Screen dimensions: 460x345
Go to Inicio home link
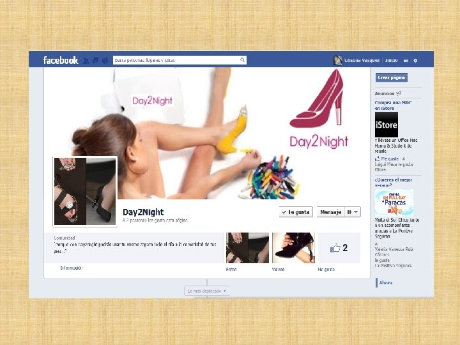point(392,60)
